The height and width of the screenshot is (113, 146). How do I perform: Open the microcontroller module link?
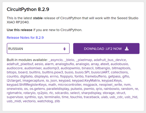click(69, 85)
